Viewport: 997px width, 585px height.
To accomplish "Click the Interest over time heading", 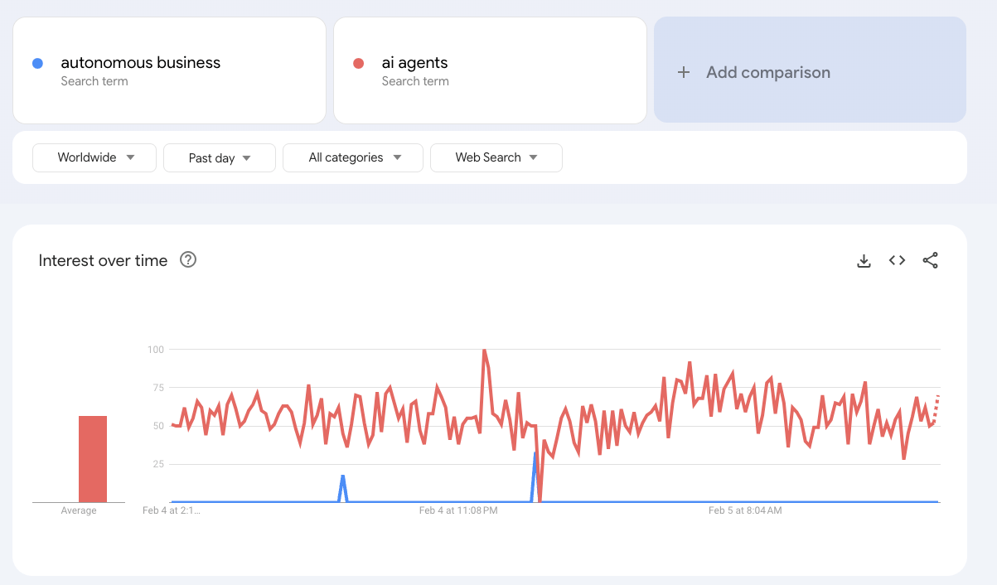I will point(103,260).
